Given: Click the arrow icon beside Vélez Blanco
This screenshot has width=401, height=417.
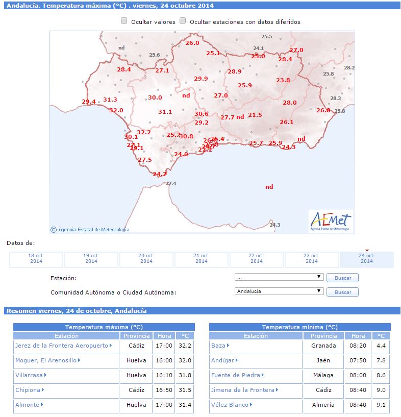Looking at the screenshot, I should (x=251, y=405).
